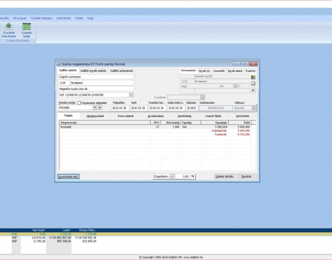This screenshot has height=260, width=332.
Task: Click the partner search icon beside Partneradatok
Action: (253, 77)
